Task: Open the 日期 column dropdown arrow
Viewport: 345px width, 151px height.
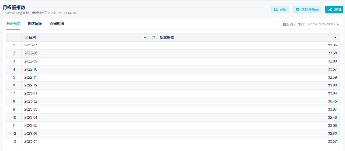Action: pos(145,38)
